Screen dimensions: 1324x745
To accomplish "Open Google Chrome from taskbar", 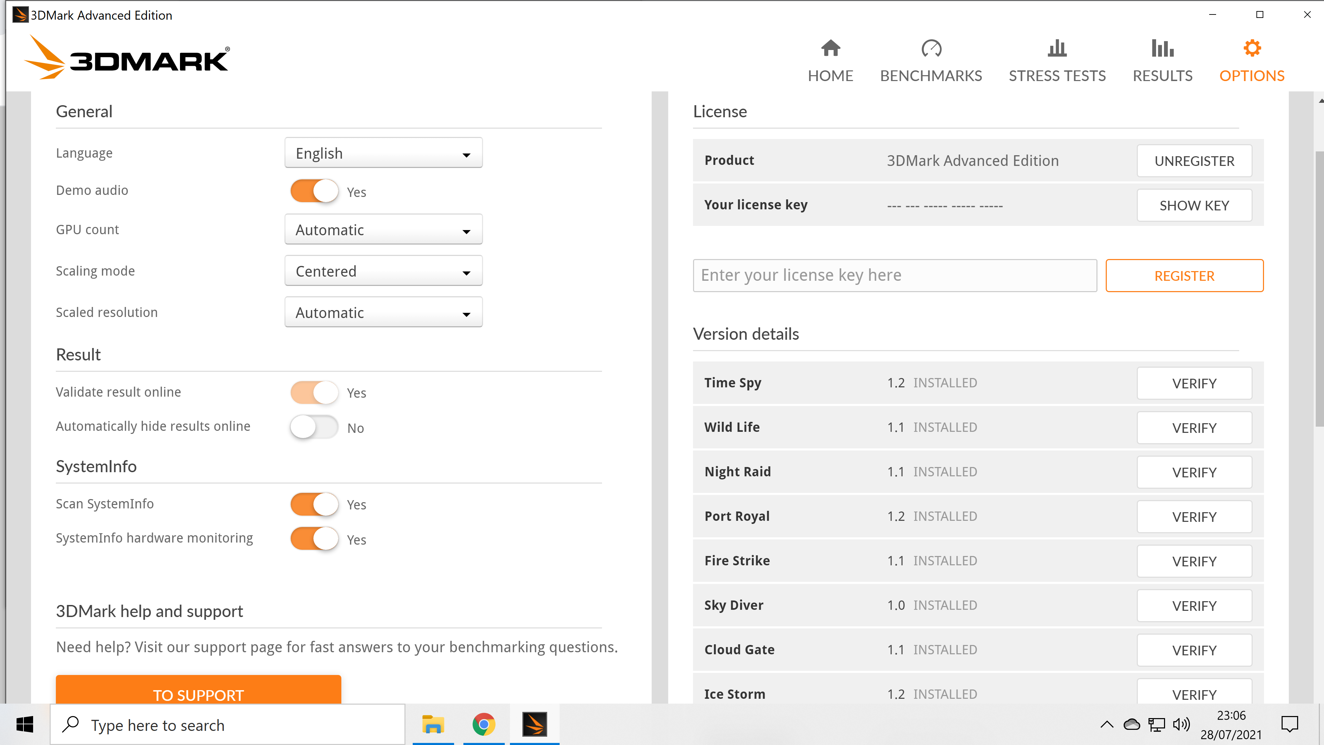I will point(484,725).
